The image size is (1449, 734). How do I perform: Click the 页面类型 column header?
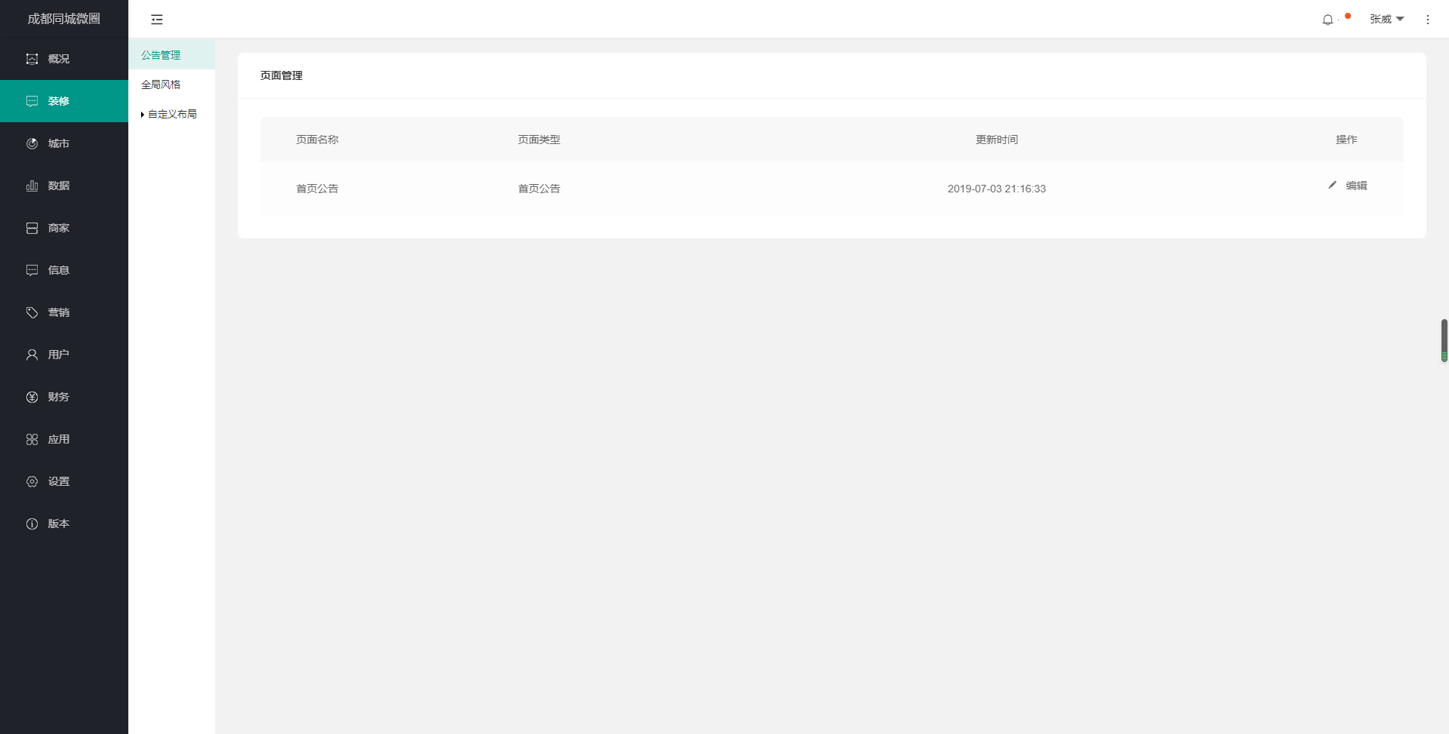[539, 140]
